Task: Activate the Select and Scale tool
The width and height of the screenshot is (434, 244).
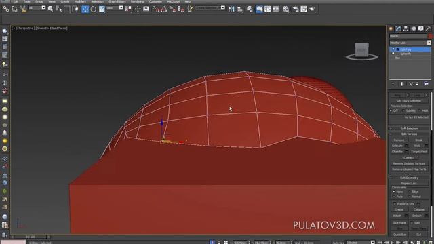Action: pyautogui.click(x=102, y=9)
